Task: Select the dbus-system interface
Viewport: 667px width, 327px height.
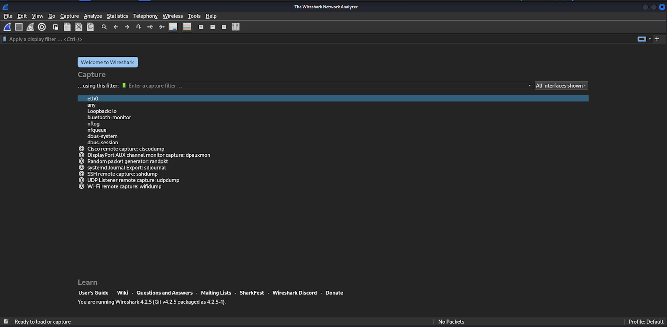Action: pyautogui.click(x=333, y=136)
